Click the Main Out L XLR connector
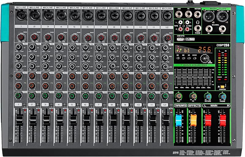The image size is (245, 157). (209, 16)
